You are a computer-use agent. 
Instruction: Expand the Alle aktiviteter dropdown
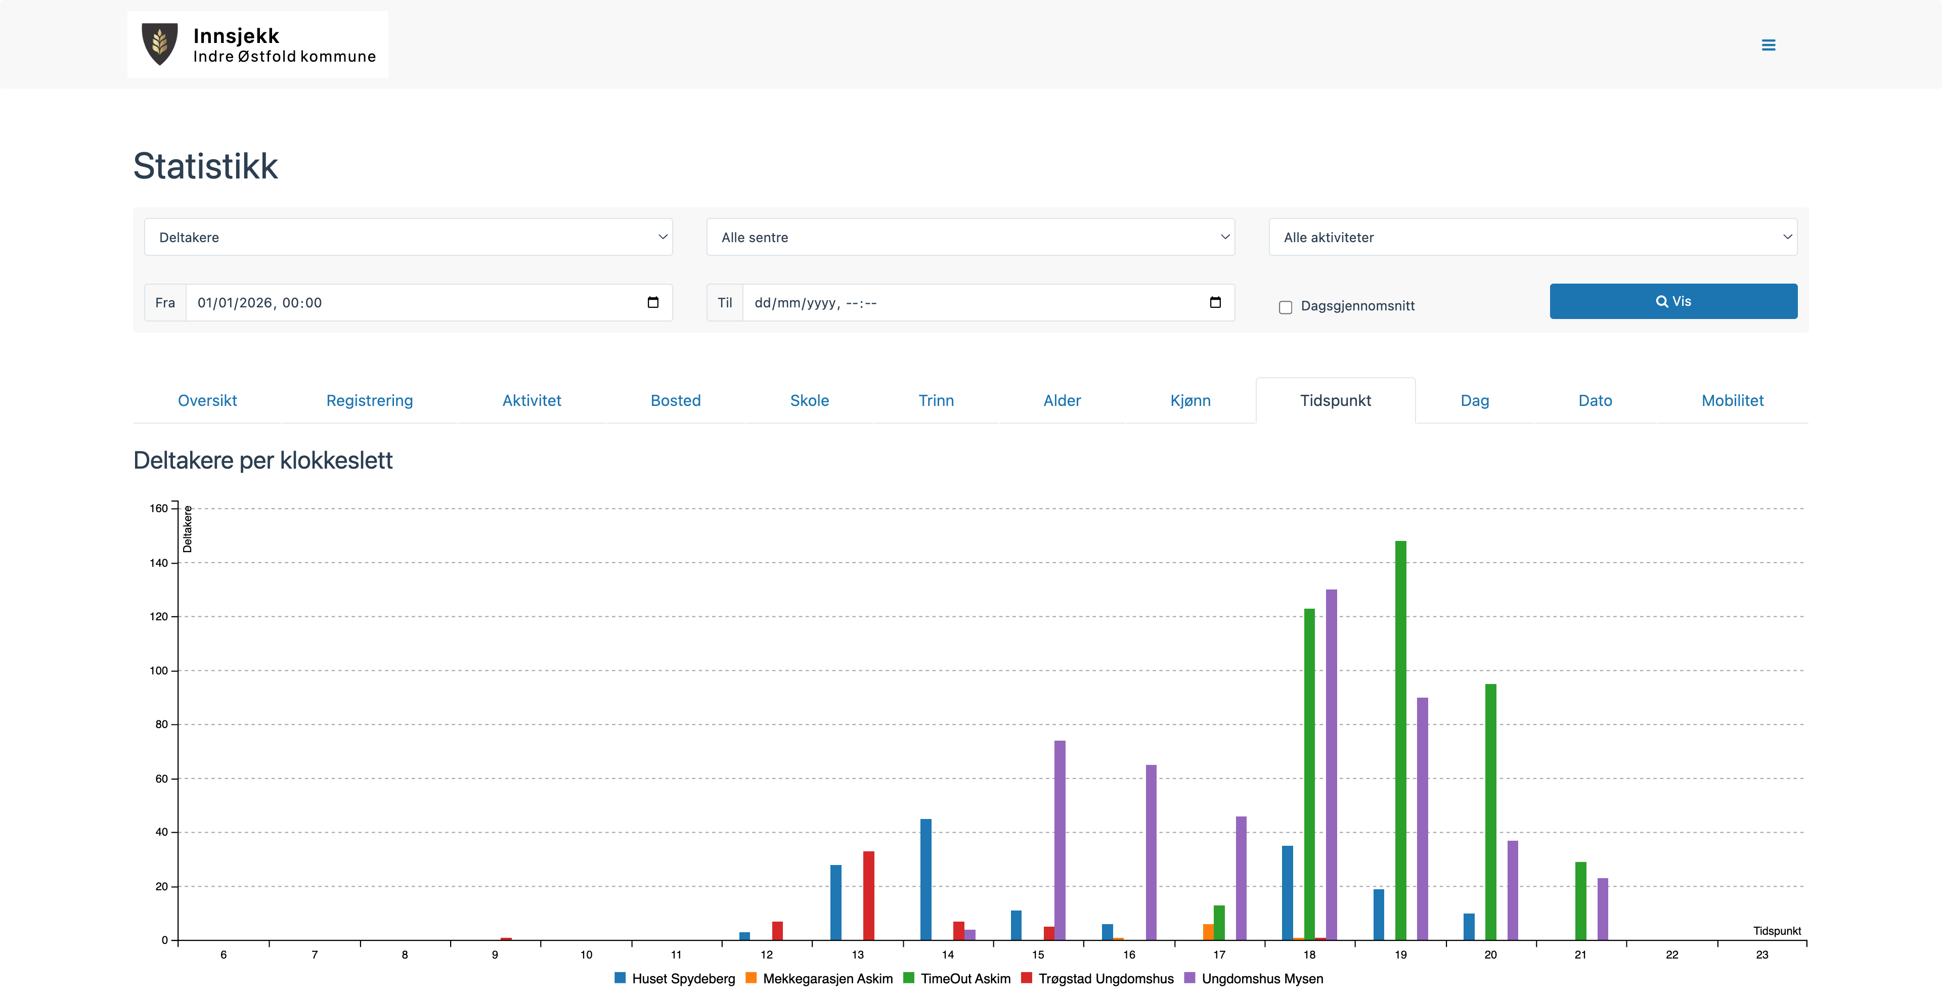tap(1532, 238)
